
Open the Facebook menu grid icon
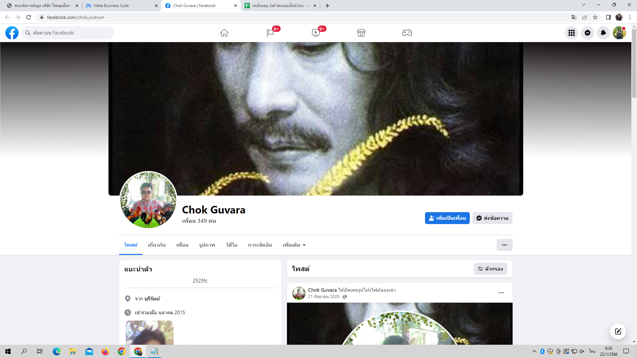571,33
